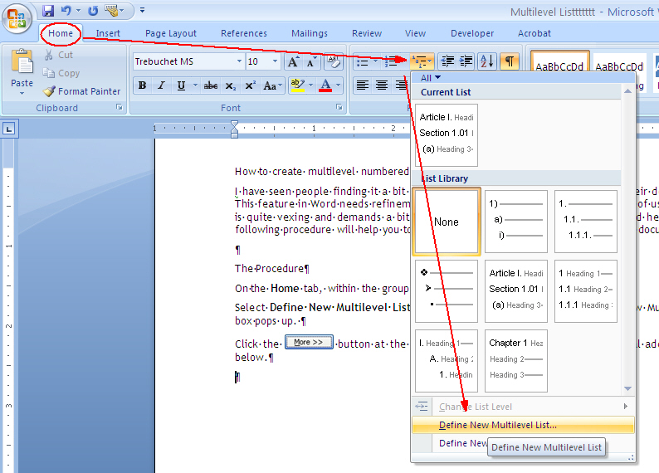Open the View tab

415,33
